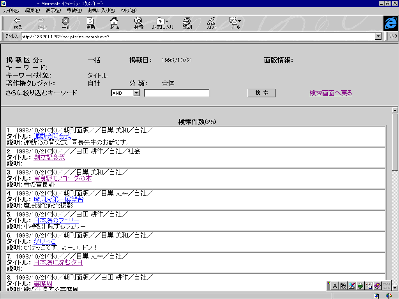Open the Search (検索) toolbar icon
The height and width of the screenshot is (299, 399).
[x=139, y=23]
